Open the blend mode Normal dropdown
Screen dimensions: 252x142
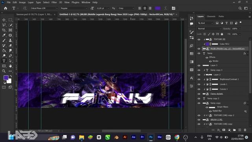209,29
